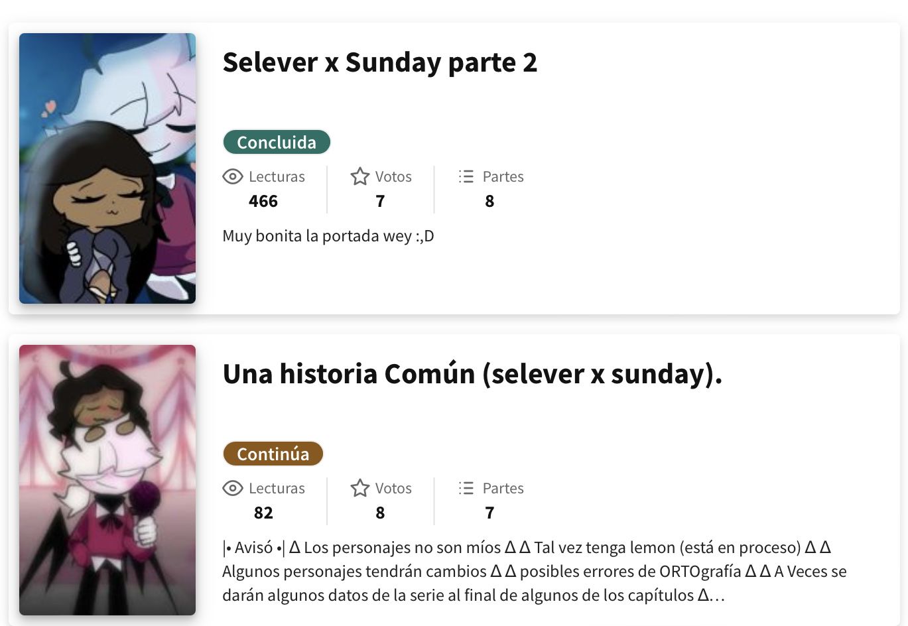The height and width of the screenshot is (626, 908).
Task: Click the 8 parts count of first story
Action: pos(489,201)
